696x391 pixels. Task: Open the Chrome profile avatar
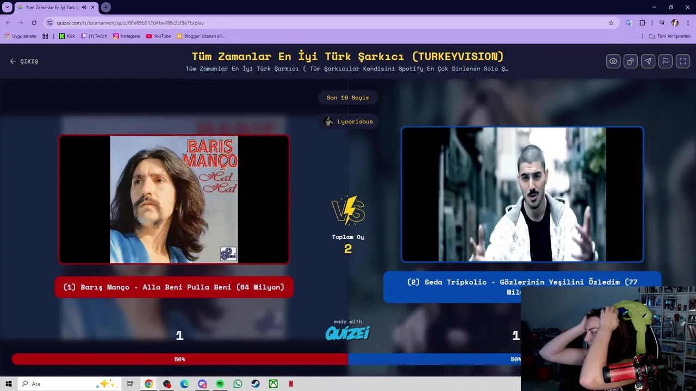(675, 23)
